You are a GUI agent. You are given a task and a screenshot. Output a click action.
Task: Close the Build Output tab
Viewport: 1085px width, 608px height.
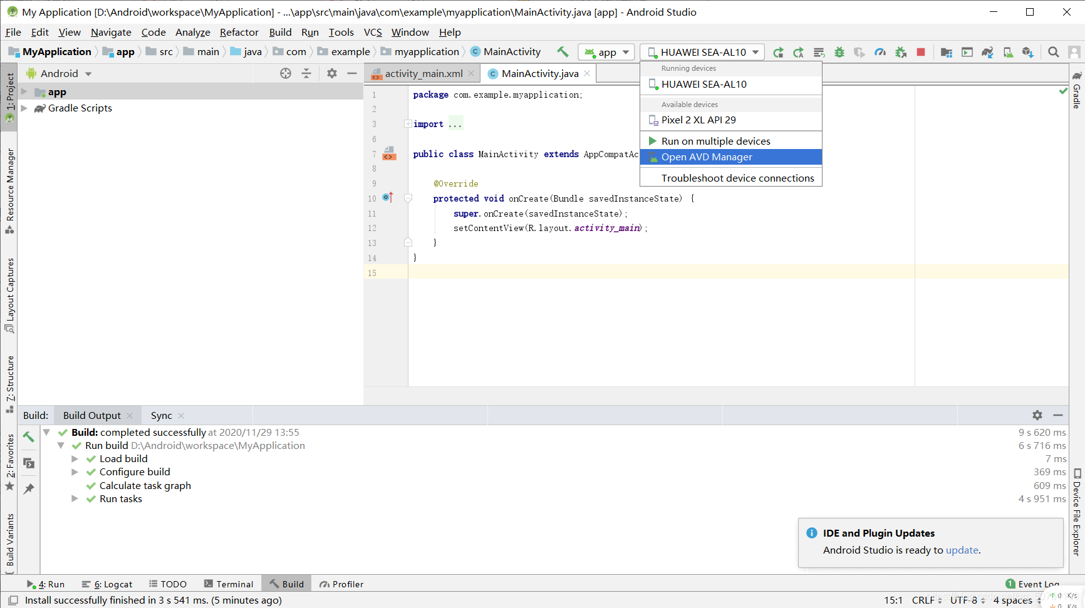point(130,416)
